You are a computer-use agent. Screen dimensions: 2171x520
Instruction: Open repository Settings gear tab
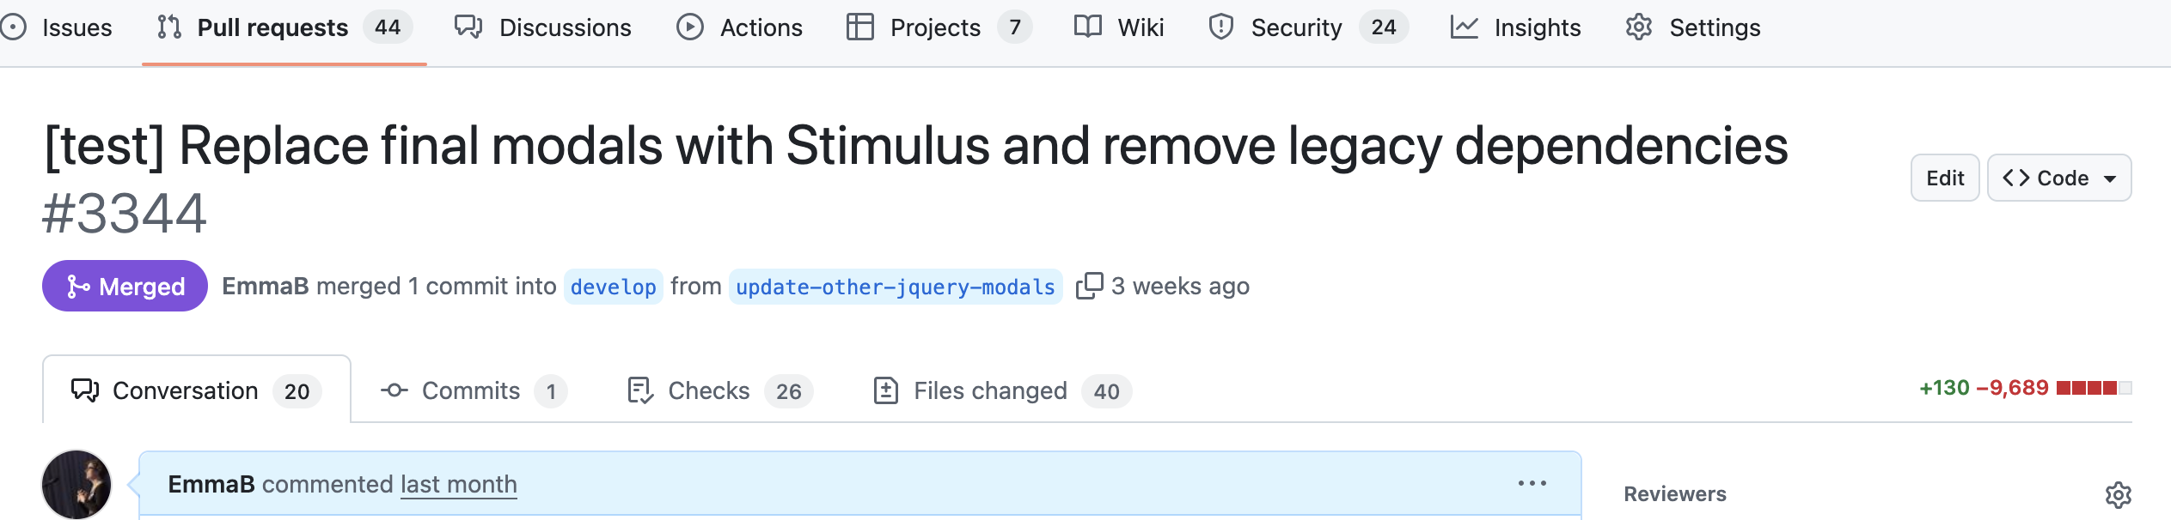pyautogui.click(x=1693, y=27)
